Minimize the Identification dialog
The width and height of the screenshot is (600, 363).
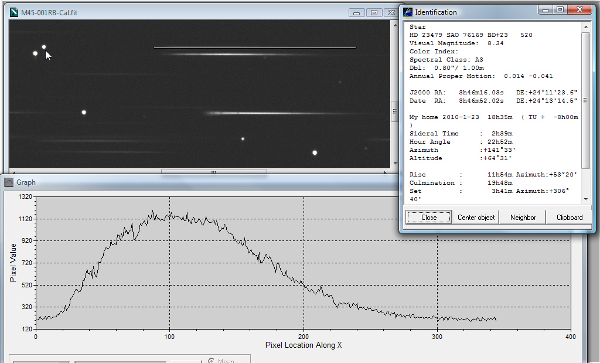546,10
